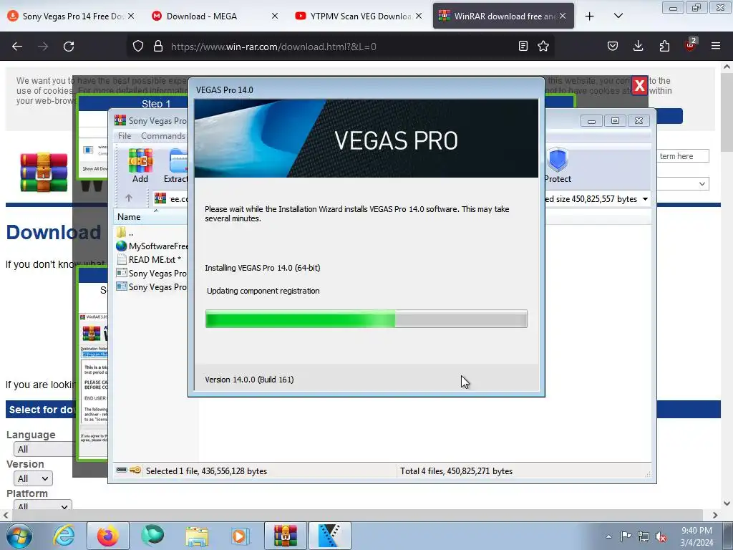Image resolution: width=733 pixels, height=550 pixels.
Task: Open the Firefox downloads panel
Action: pos(638,46)
